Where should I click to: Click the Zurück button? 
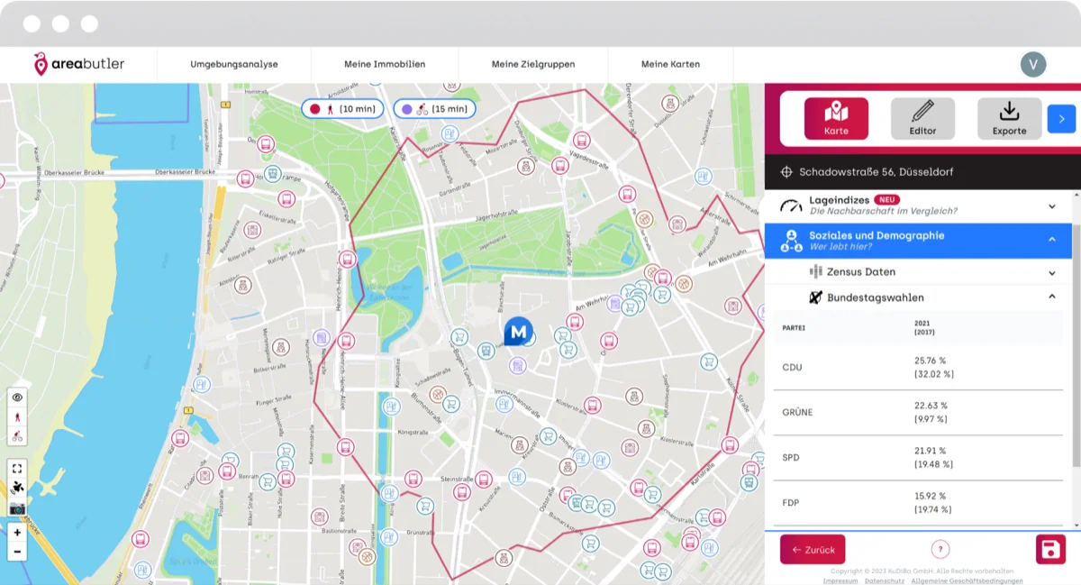tap(813, 549)
